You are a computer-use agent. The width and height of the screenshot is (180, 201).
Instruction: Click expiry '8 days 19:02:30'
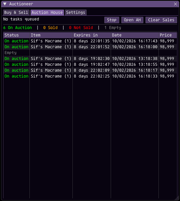92,59
